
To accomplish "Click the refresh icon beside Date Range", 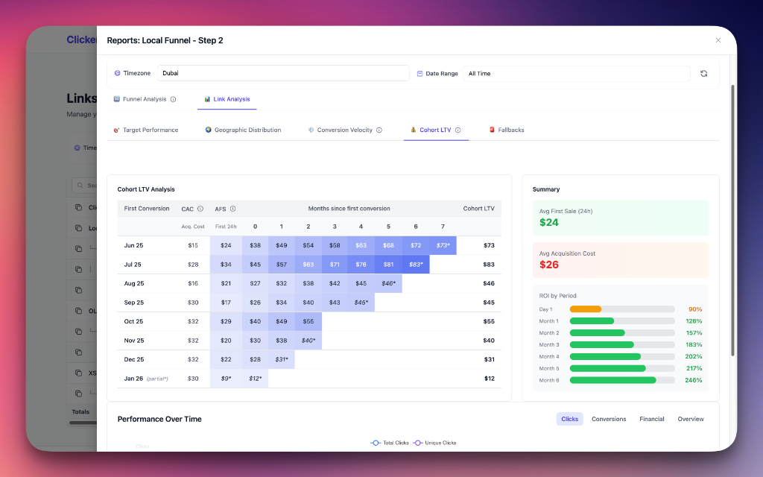I will point(703,73).
